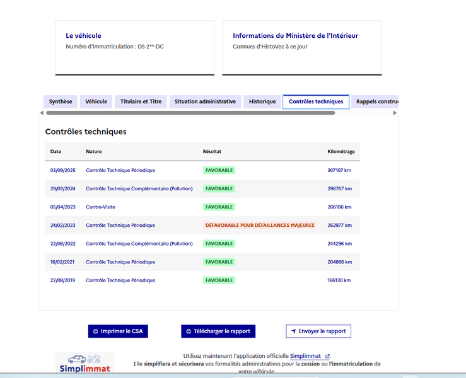Click Contrôle Technique Périodique in the 16/02/2021 row
This screenshot has width=466, height=378.
click(x=120, y=262)
